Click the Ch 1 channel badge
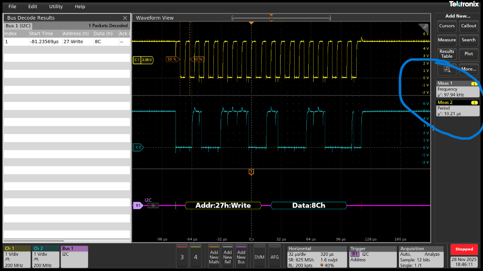Image resolution: width=483 pixels, height=271 pixels. [16, 256]
